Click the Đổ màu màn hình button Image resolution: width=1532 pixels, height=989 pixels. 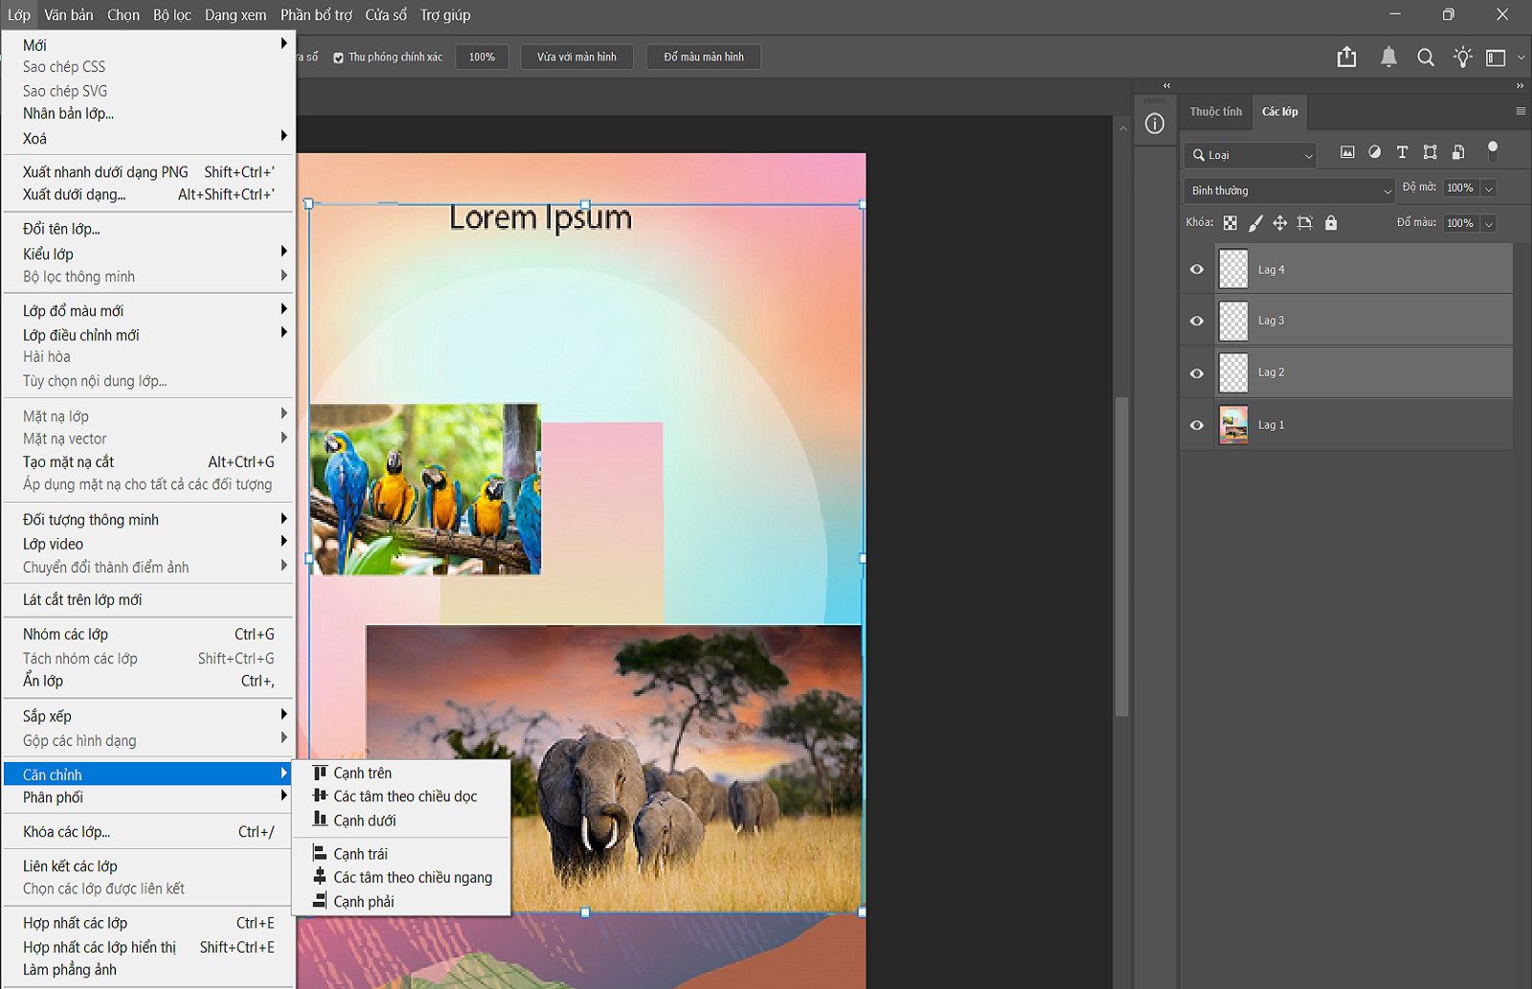(704, 57)
